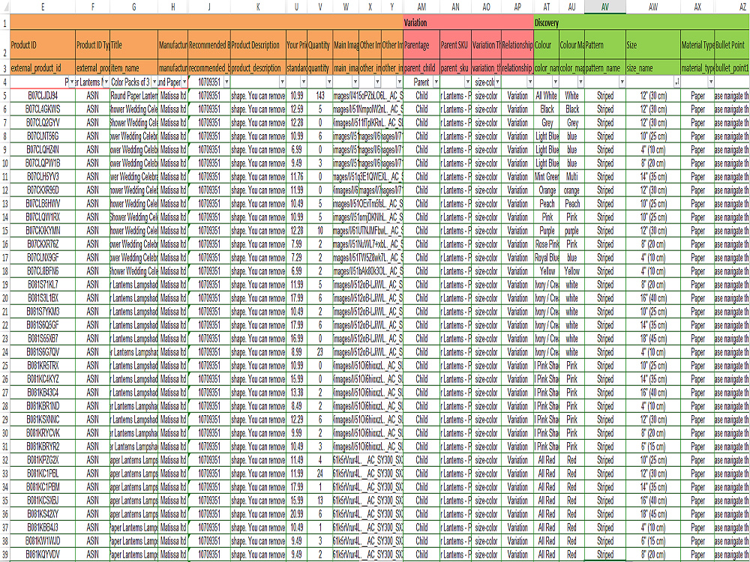
Task: Click the Pattern header cell
Action: coord(604,46)
